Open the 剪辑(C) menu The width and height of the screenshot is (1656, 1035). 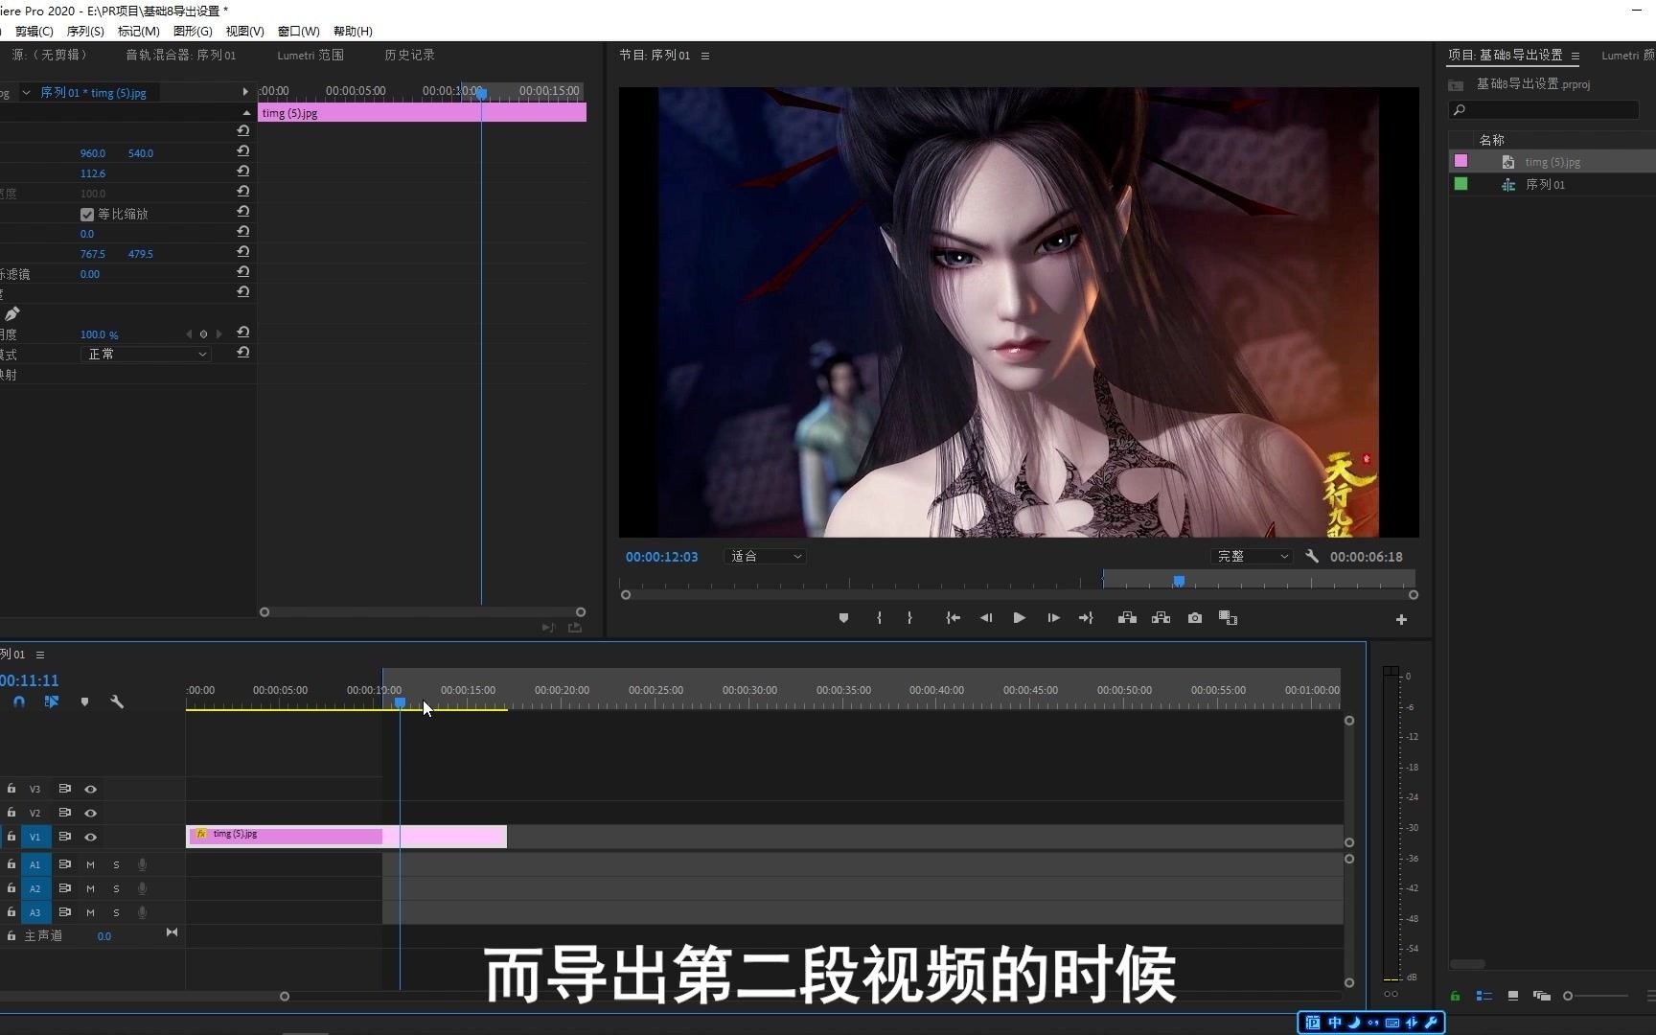click(34, 32)
